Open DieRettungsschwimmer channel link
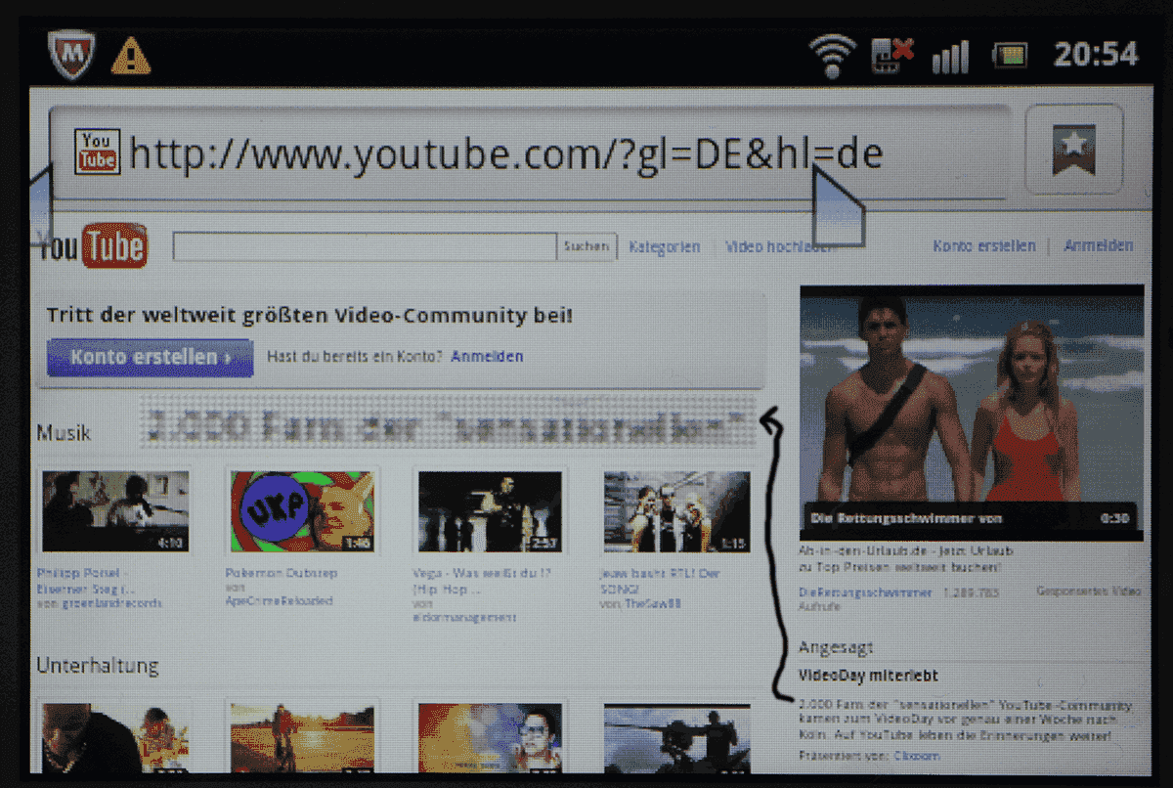1173x788 pixels. (864, 592)
